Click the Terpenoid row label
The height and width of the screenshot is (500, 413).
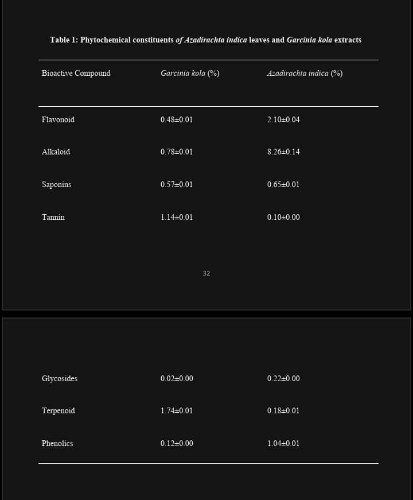(x=58, y=411)
